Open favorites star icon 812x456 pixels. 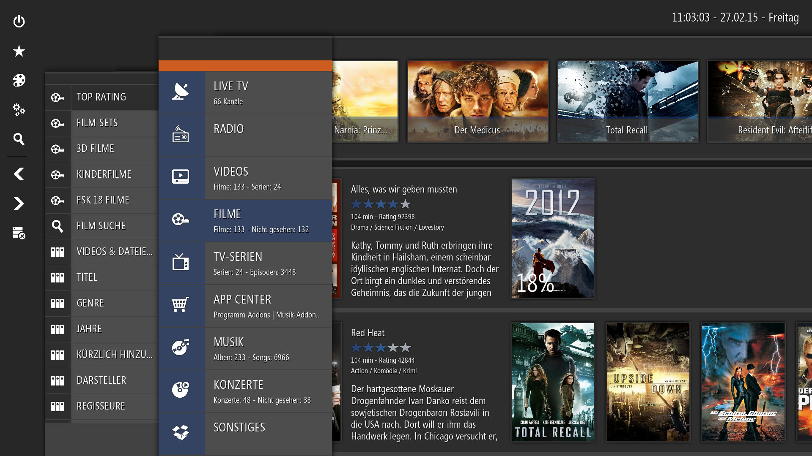pos(19,51)
